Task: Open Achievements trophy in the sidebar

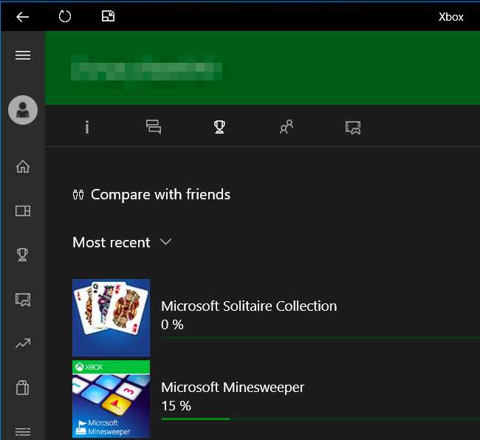Action: pyautogui.click(x=22, y=255)
